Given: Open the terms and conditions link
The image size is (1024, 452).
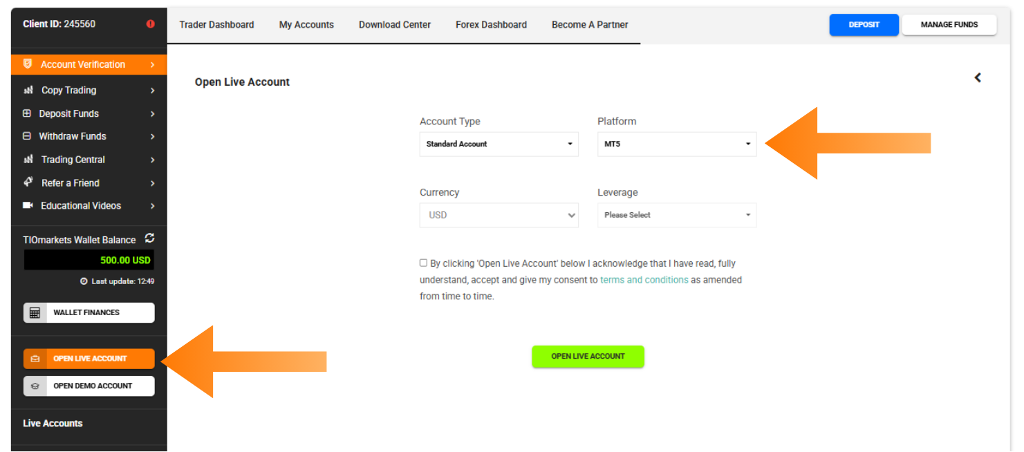Looking at the screenshot, I should (x=644, y=279).
